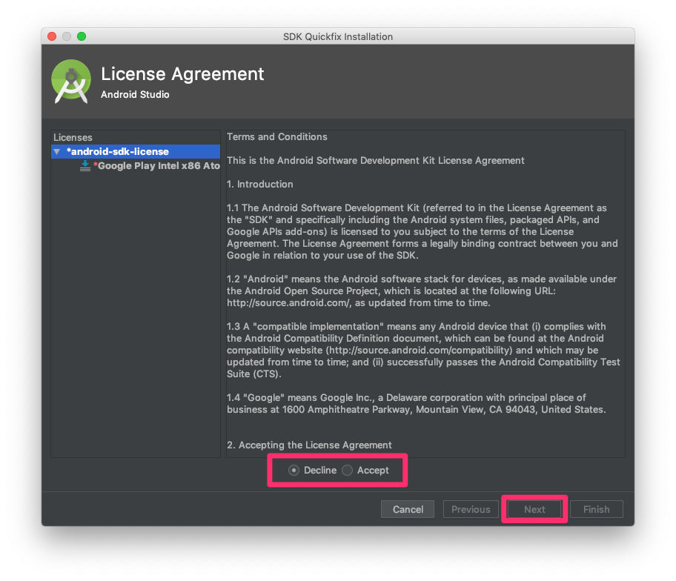Click the 'Licenses' panel label
The image size is (676, 581).
[73, 138]
